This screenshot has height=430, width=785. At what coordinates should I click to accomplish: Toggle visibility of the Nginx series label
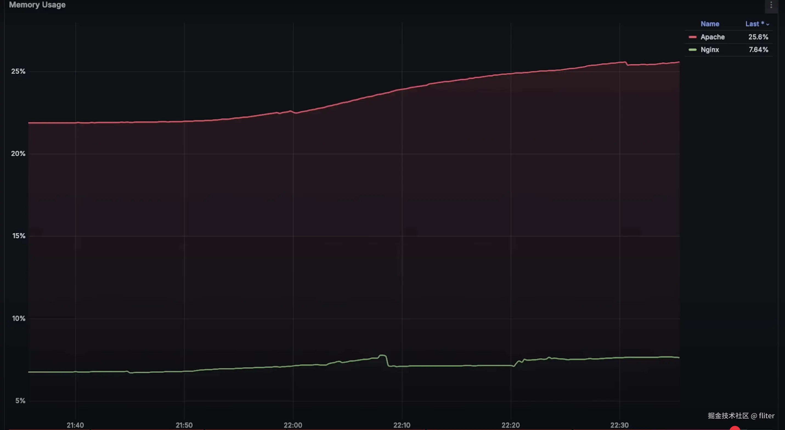tap(709, 50)
